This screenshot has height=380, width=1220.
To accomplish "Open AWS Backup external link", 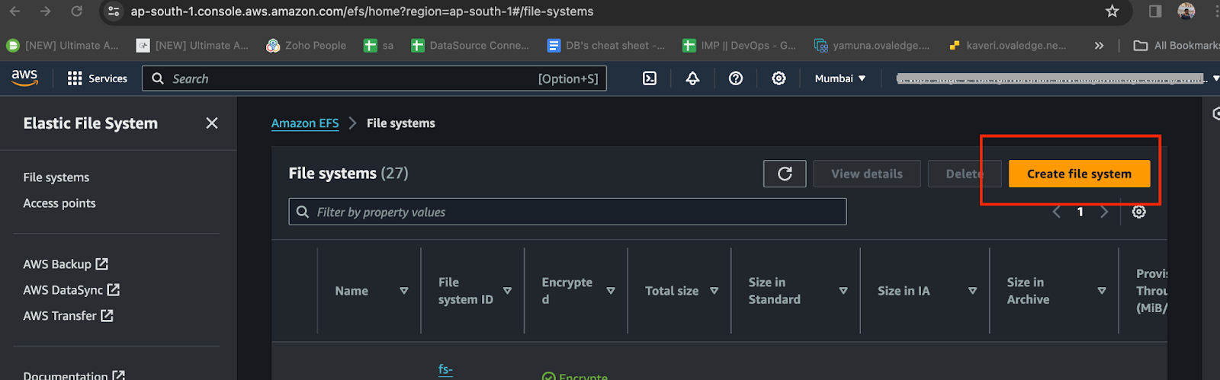I will pos(66,264).
